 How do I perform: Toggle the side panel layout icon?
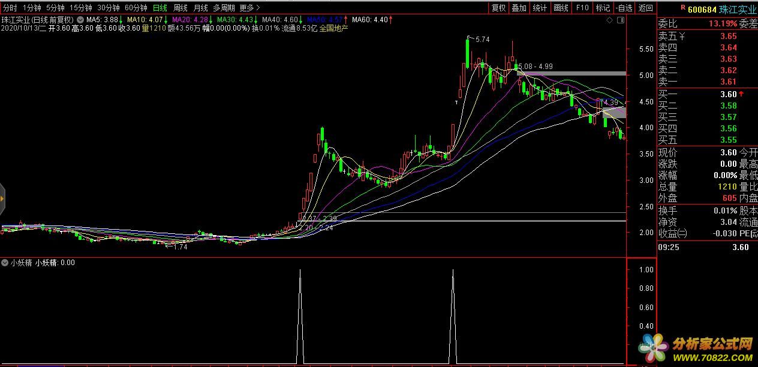[619, 20]
